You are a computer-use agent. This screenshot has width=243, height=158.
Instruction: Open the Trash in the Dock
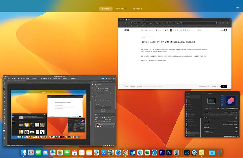point(219,153)
